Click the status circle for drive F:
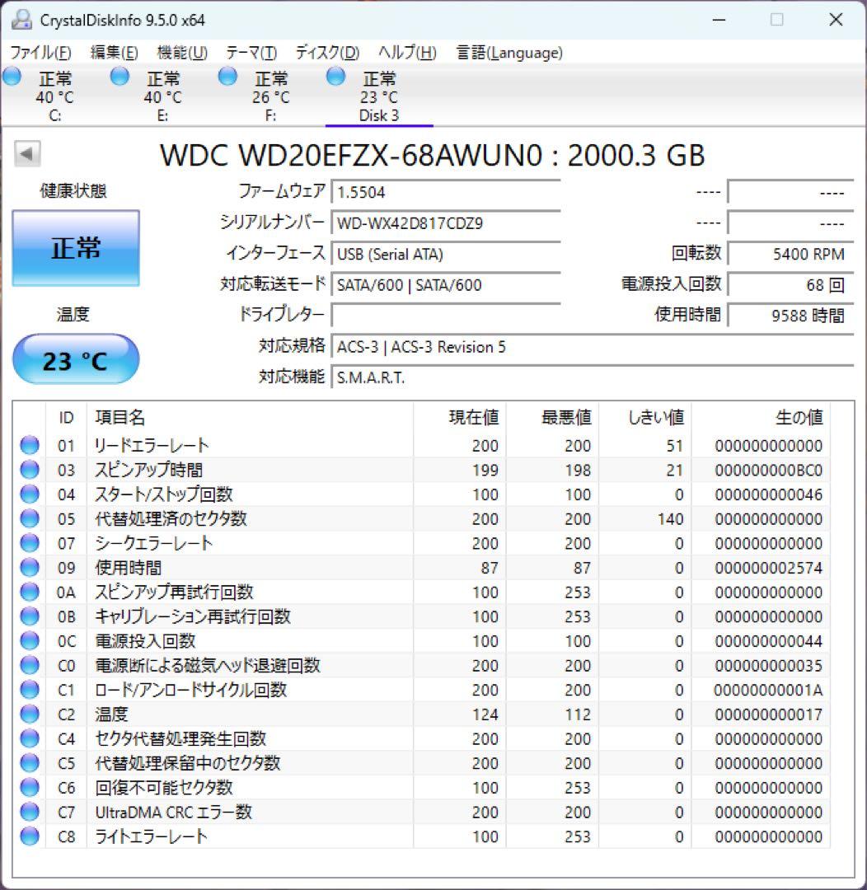This screenshot has width=867, height=890. pos(227,76)
